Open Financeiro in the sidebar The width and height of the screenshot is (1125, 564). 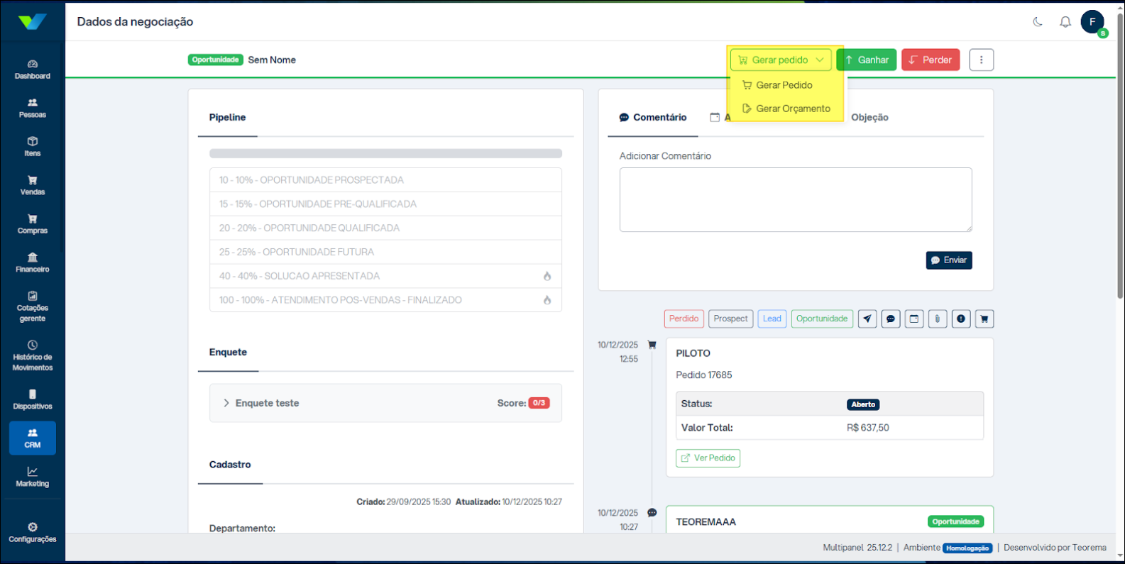(33, 262)
